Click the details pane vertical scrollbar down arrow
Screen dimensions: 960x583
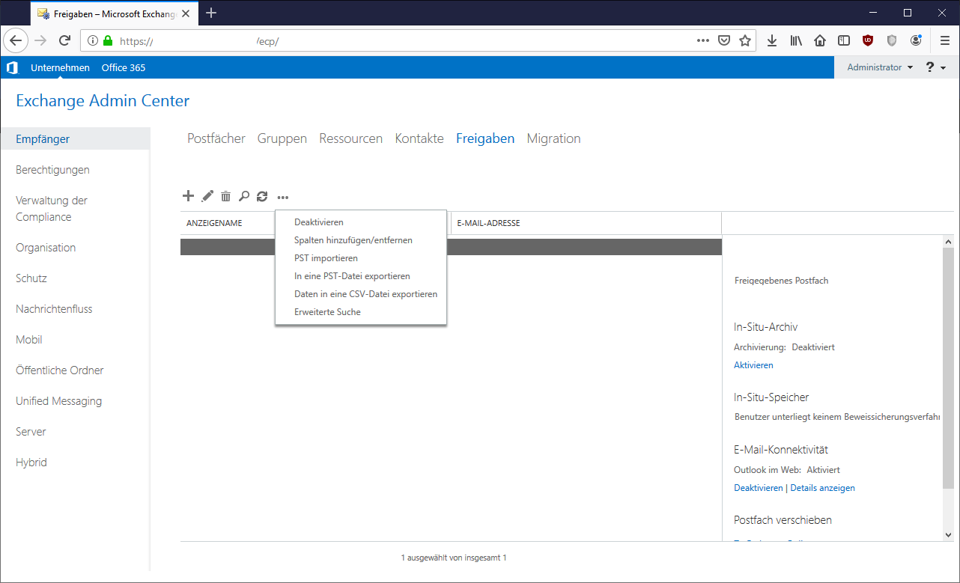949,534
